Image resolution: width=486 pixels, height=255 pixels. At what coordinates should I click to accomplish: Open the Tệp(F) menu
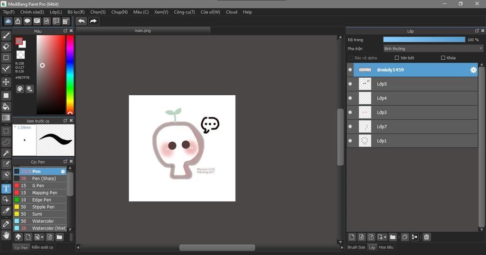pos(9,12)
